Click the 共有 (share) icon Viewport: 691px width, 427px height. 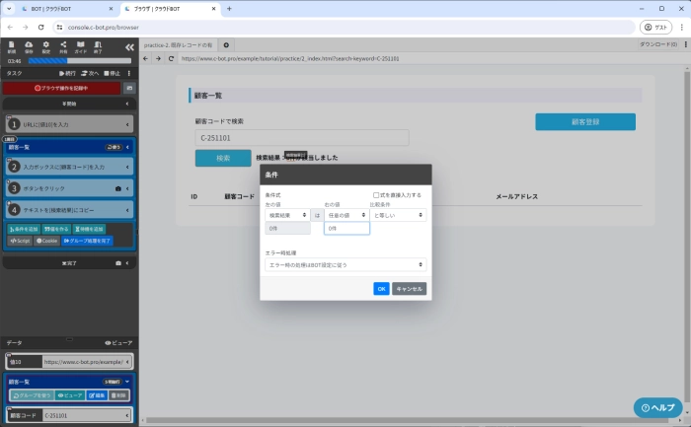pyautogui.click(x=63, y=46)
